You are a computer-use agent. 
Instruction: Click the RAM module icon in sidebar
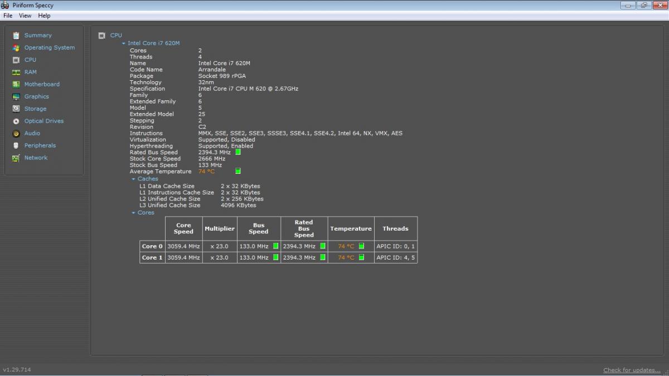click(x=16, y=72)
